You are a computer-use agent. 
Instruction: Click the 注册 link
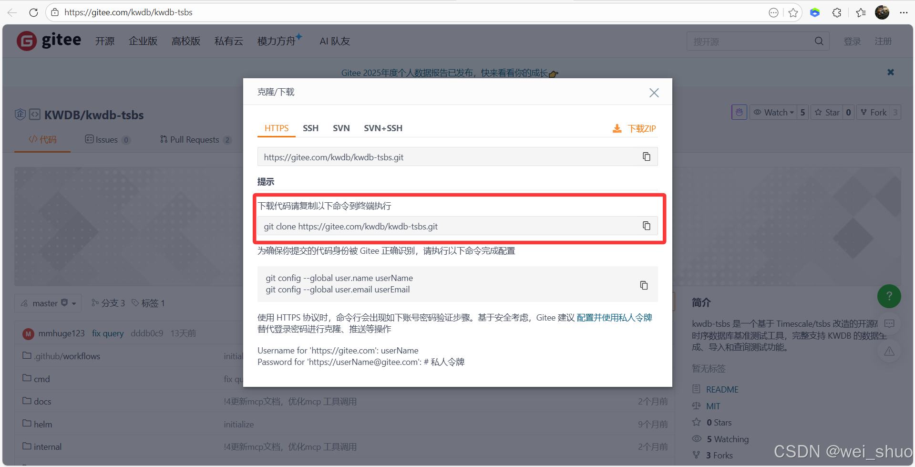coord(883,42)
